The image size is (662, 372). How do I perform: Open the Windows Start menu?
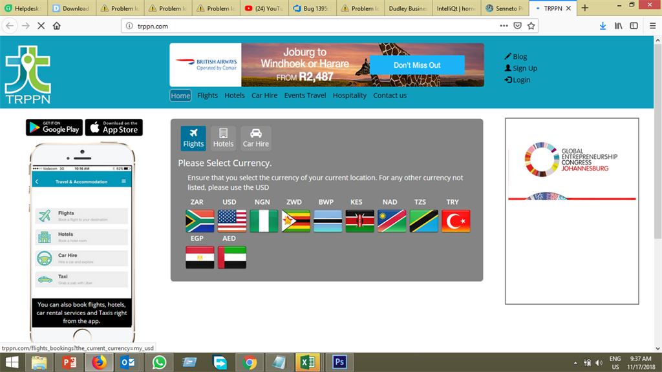12,362
